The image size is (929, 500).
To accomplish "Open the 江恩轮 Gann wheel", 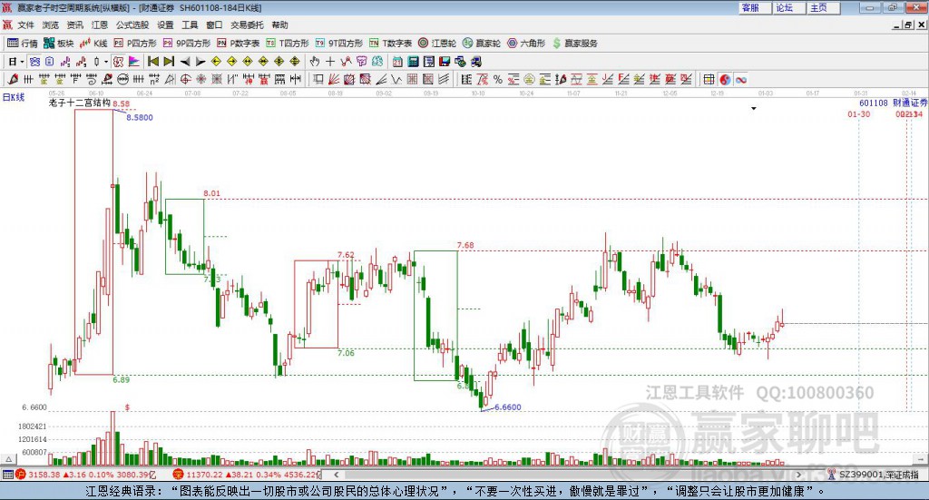I will click(x=437, y=44).
